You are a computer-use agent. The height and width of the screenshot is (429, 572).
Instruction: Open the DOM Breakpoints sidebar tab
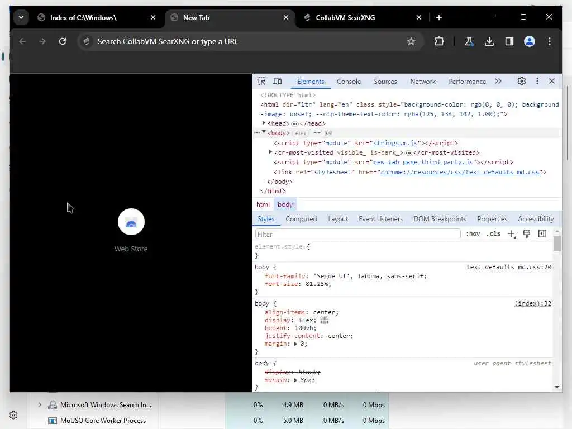point(440,219)
